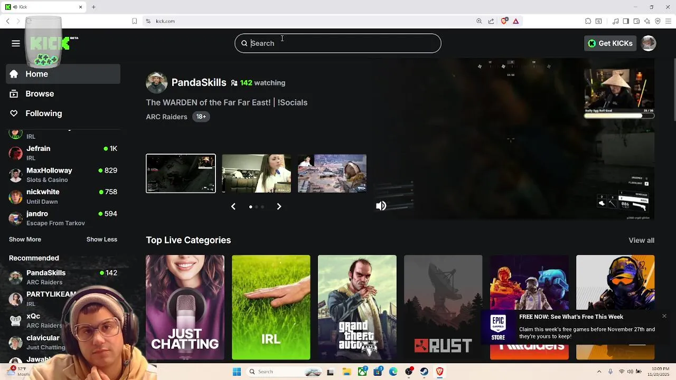The image size is (676, 380).
Task: Open jandro channel in following list
Action: pos(63,218)
